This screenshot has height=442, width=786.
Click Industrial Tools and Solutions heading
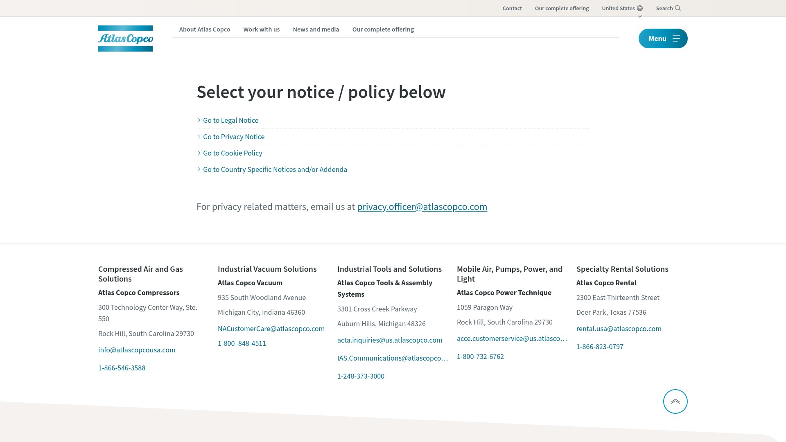point(389,269)
